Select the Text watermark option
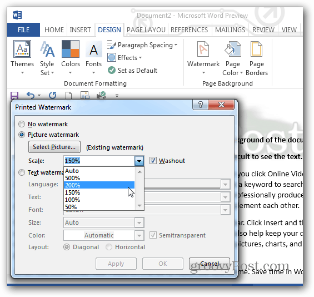The width and height of the screenshot is (314, 297). pyautogui.click(x=22, y=172)
